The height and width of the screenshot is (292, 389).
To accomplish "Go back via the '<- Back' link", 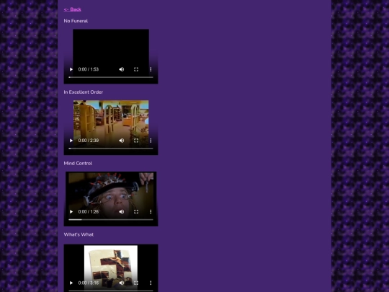I will 73,9.
